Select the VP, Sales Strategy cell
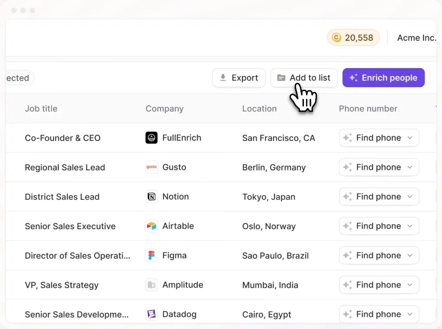 click(62, 285)
